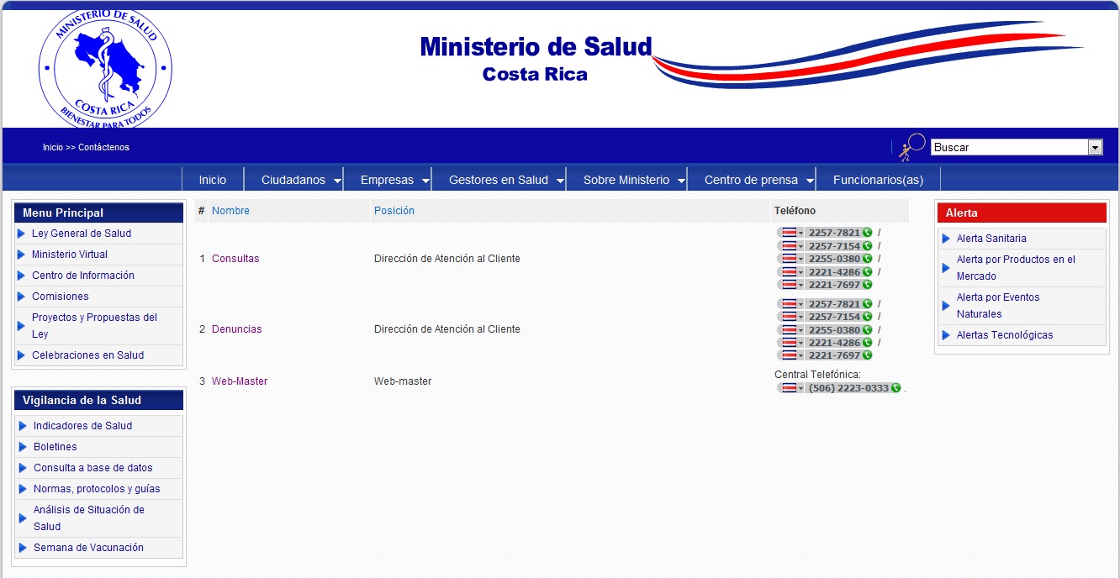The image size is (1120, 578).
Task: Click the Ministerio de Salud circular logo
Action: [x=105, y=69]
